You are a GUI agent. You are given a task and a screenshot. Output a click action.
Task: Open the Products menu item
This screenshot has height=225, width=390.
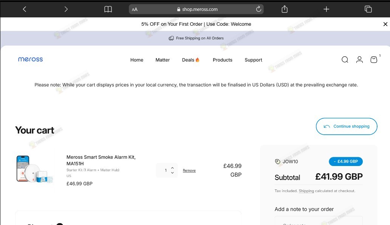click(223, 60)
